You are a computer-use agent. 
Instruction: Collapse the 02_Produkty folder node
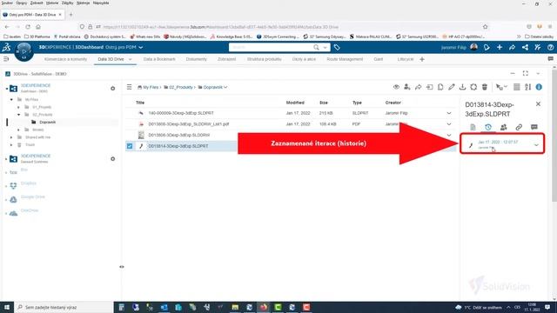(19, 115)
